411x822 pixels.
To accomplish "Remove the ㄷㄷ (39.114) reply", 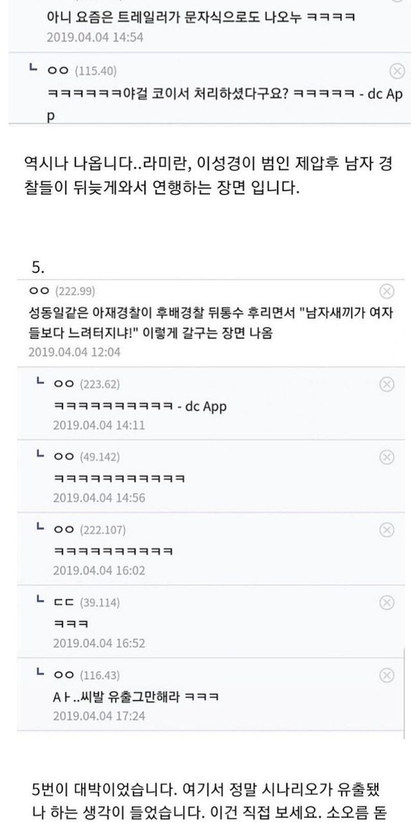I will coord(387,602).
